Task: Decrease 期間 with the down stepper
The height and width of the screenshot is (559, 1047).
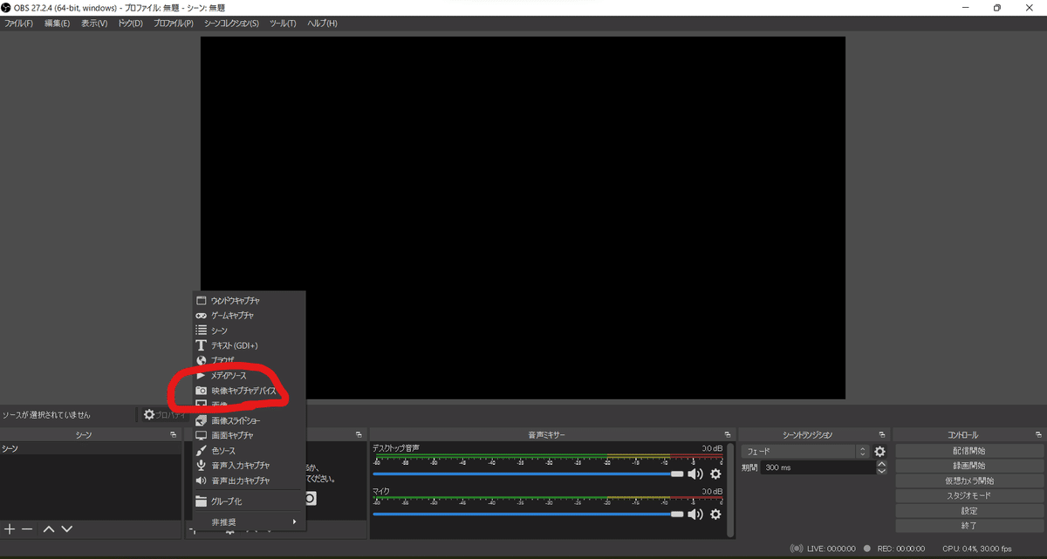Action: click(x=881, y=471)
